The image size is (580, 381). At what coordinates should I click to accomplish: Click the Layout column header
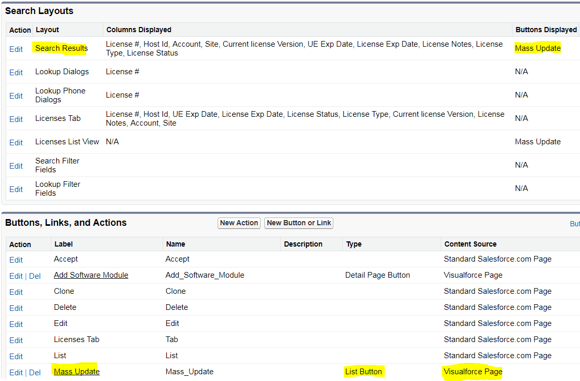[47, 30]
